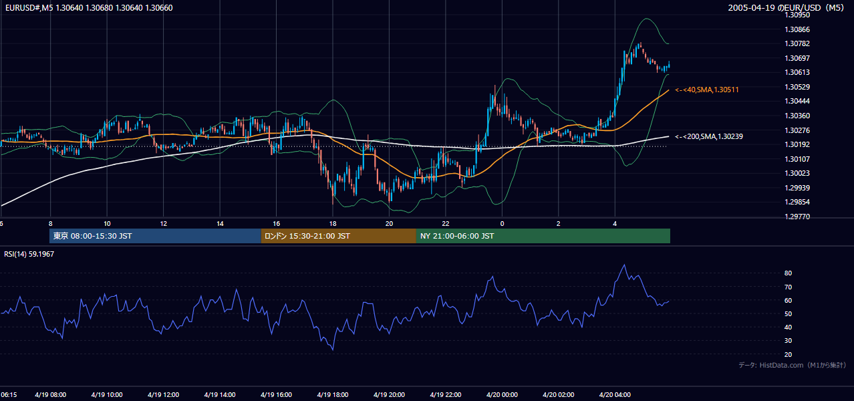854x401 pixels.
Task: Click the bottom time label 06:15
Action: (9, 395)
